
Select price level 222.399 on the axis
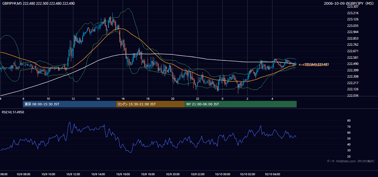[x=353, y=70]
